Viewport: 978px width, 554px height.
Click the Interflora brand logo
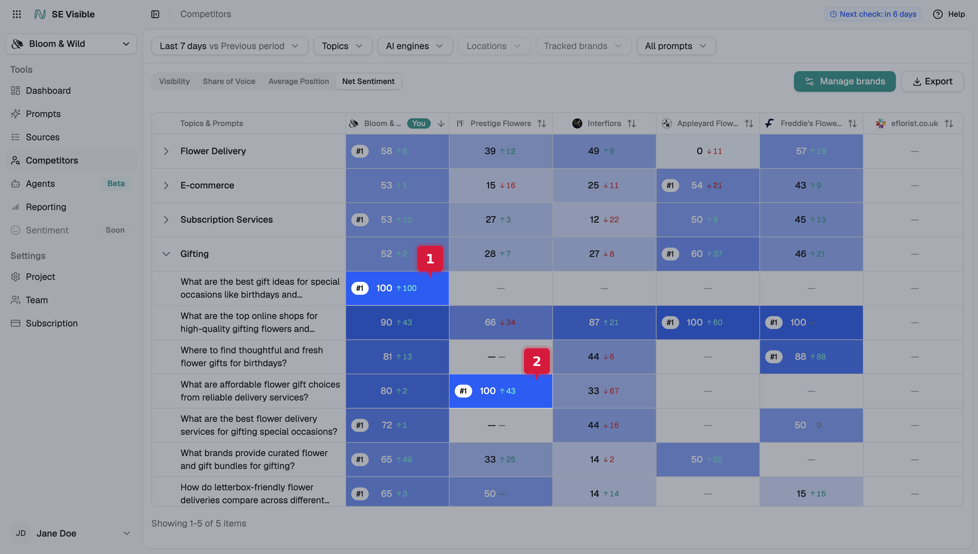[x=577, y=123]
